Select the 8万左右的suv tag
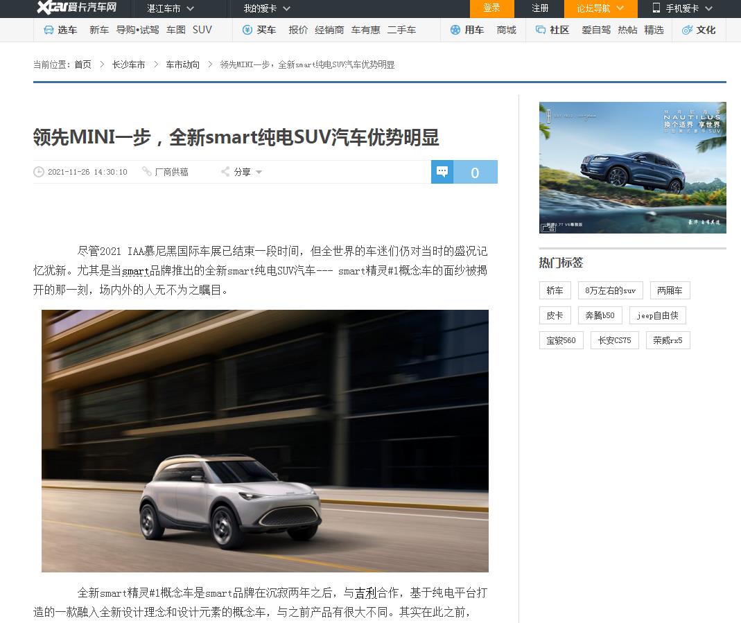The height and width of the screenshot is (623, 741). point(610,290)
